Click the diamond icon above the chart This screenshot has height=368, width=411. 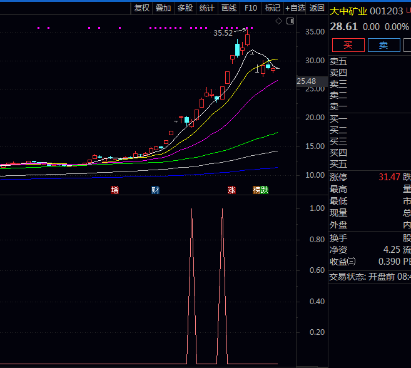pos(278,21)
